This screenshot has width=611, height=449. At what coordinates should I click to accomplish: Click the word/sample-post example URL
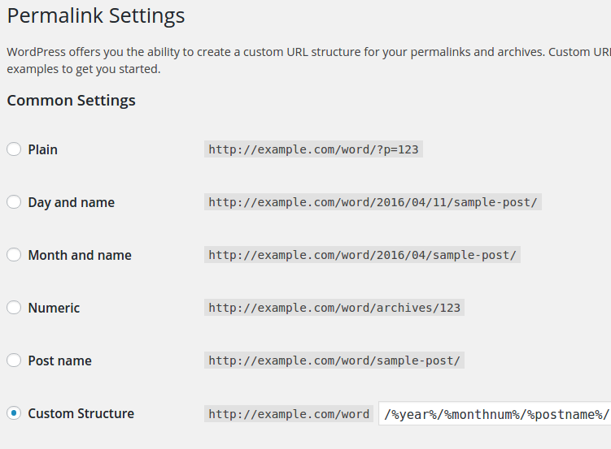click(334, 360)
